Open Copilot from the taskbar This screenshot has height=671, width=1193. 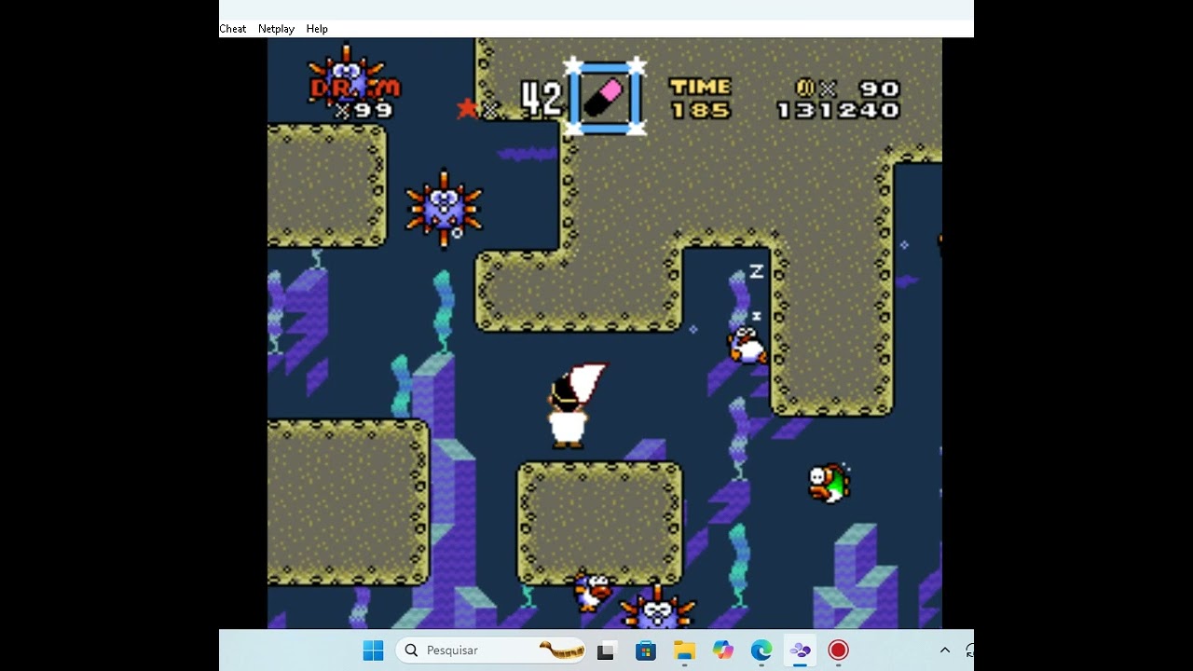tap(723, 650)
